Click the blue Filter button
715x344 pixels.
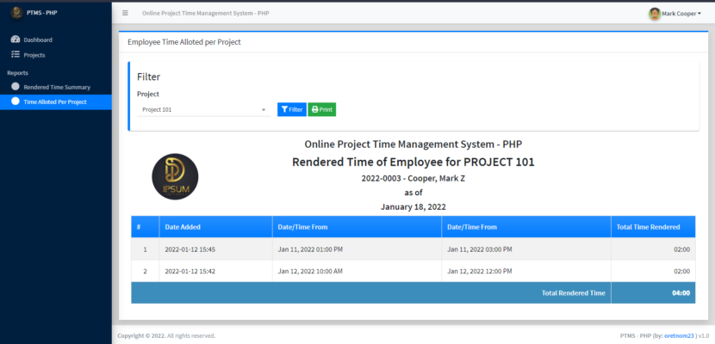click(292, 110)
